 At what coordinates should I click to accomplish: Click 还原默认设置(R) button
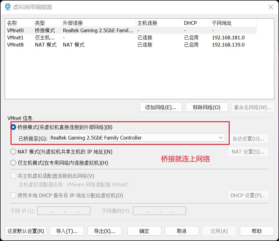point(26,231)
